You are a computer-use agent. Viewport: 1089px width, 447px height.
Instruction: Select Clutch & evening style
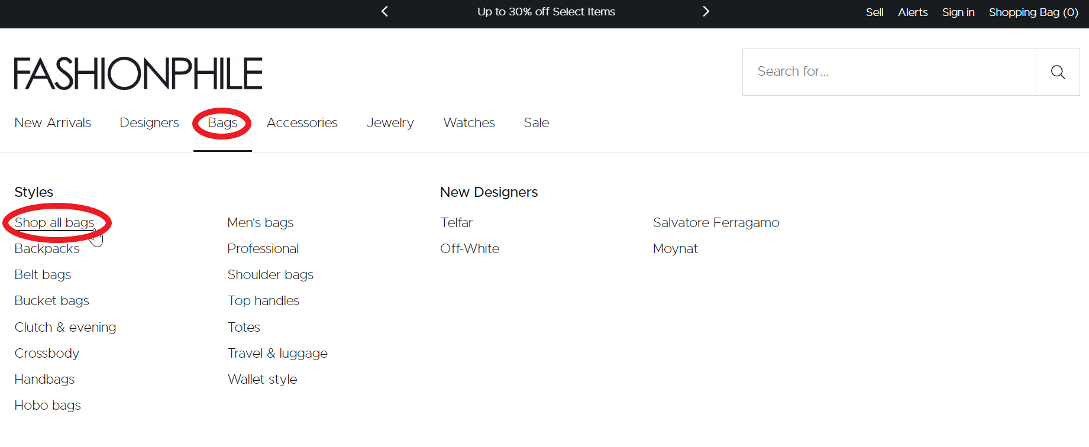point(65,327)
